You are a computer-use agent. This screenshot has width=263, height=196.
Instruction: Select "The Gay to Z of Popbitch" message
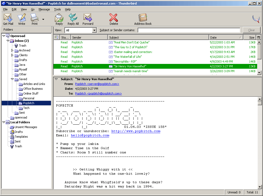point(155,47)
